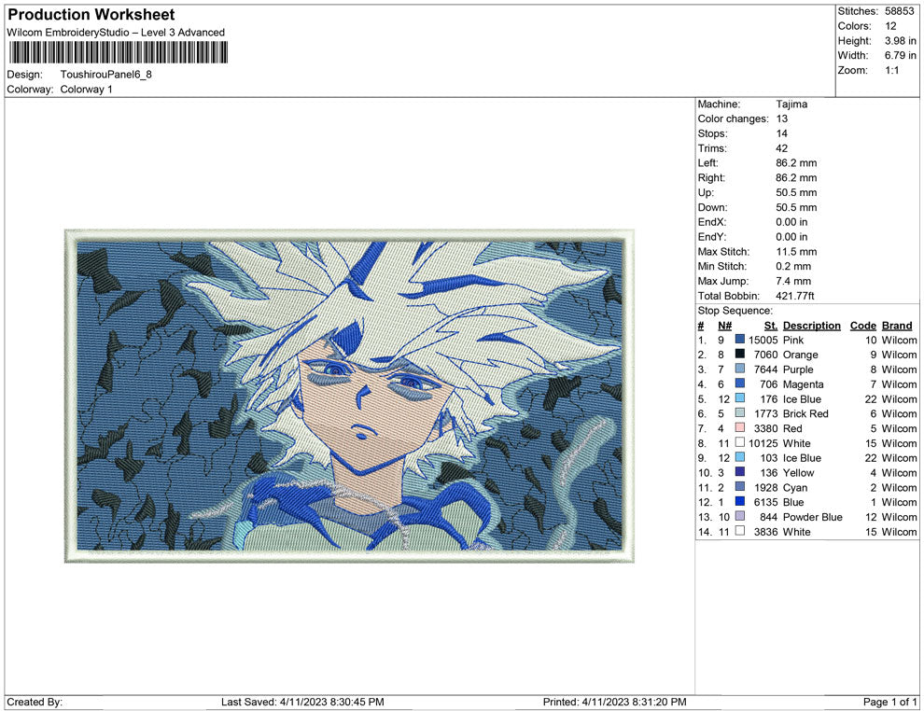Select the Magenta stop's blue swatch

point(739,383)
